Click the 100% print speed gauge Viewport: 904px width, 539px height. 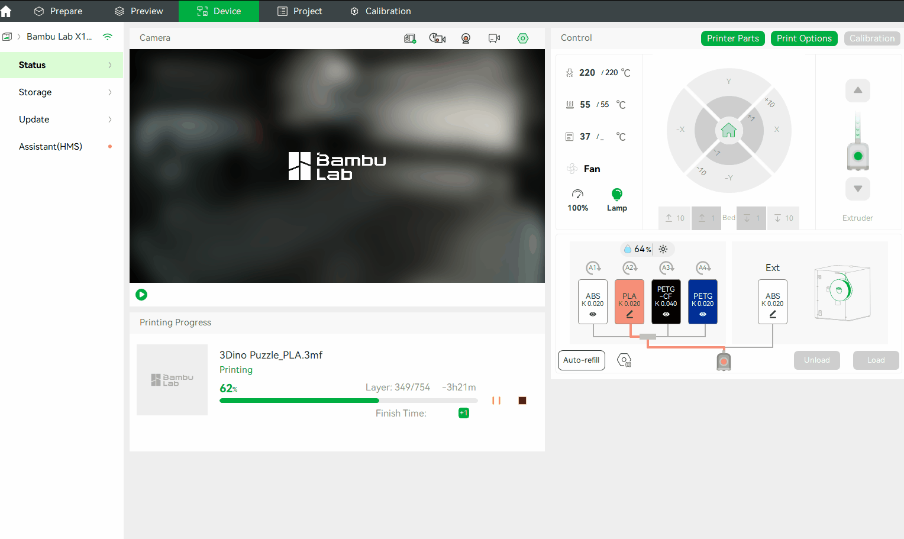click(578, 200)
